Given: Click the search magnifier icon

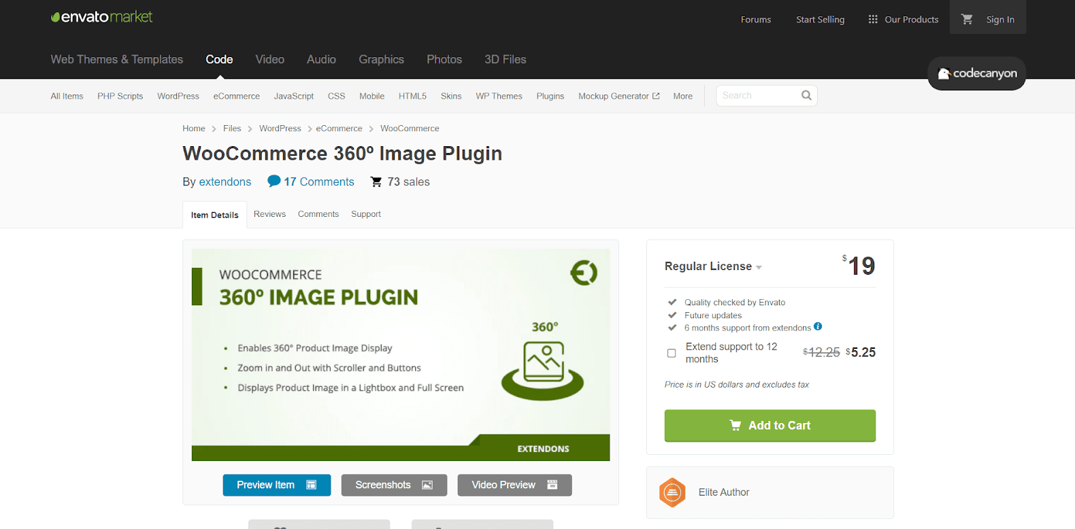Looking at the screenshot, I should (x=806, y=95).
